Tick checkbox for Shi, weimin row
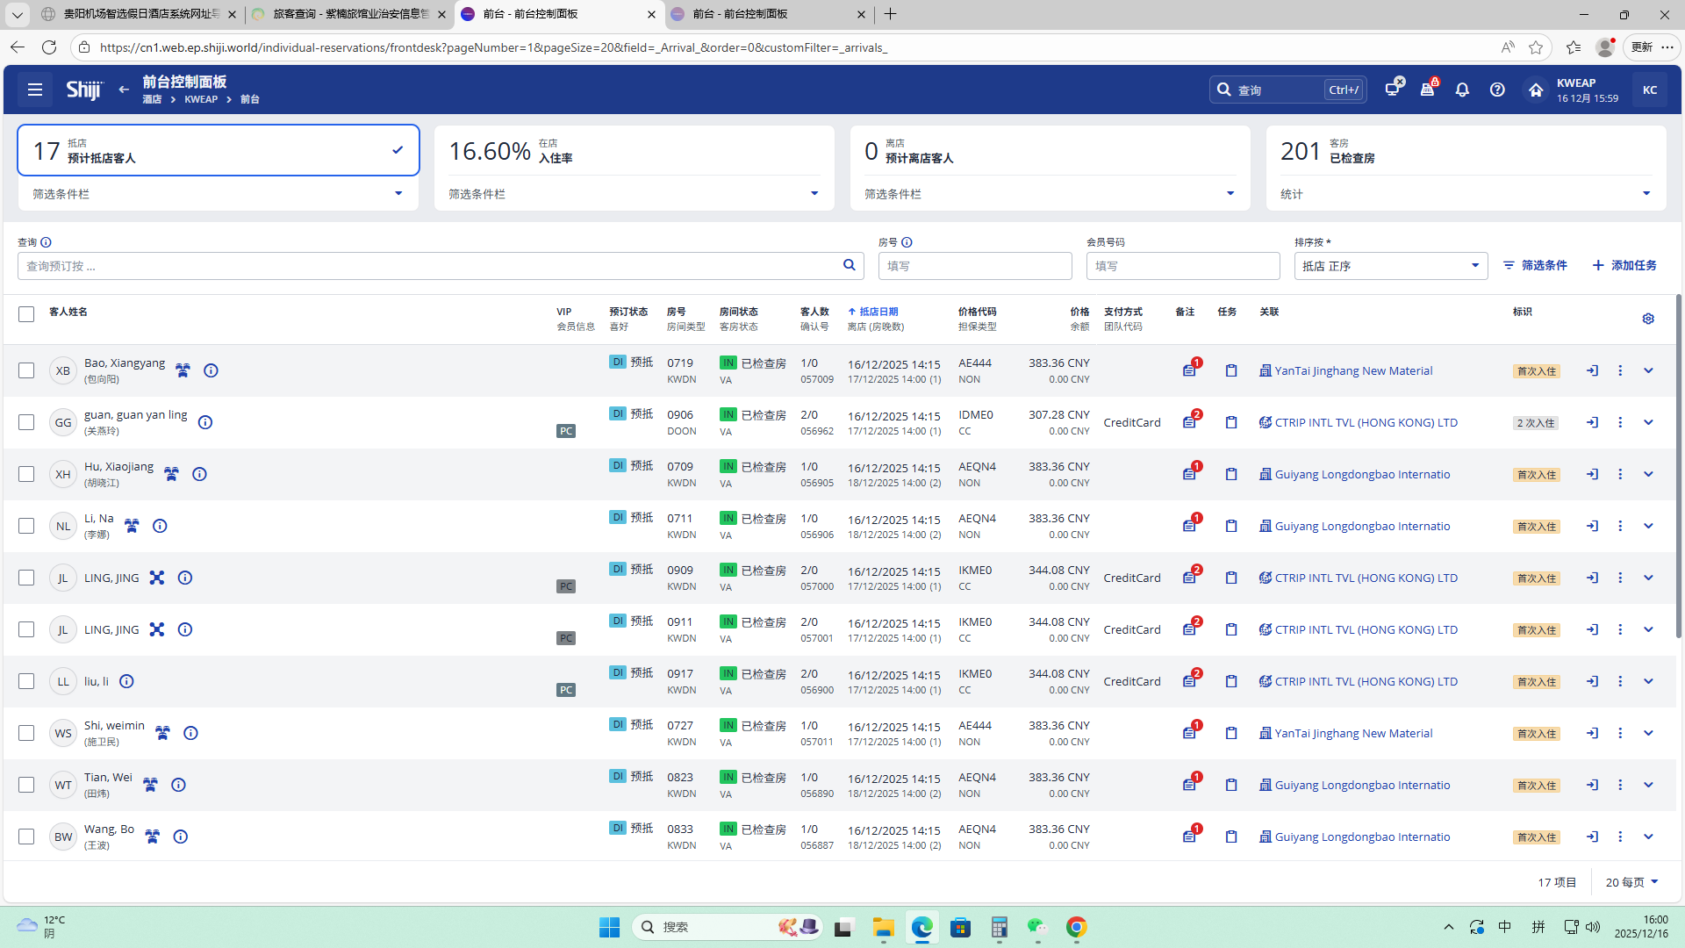This screenshot has width=1685, height=948. [x=26, y=733]
